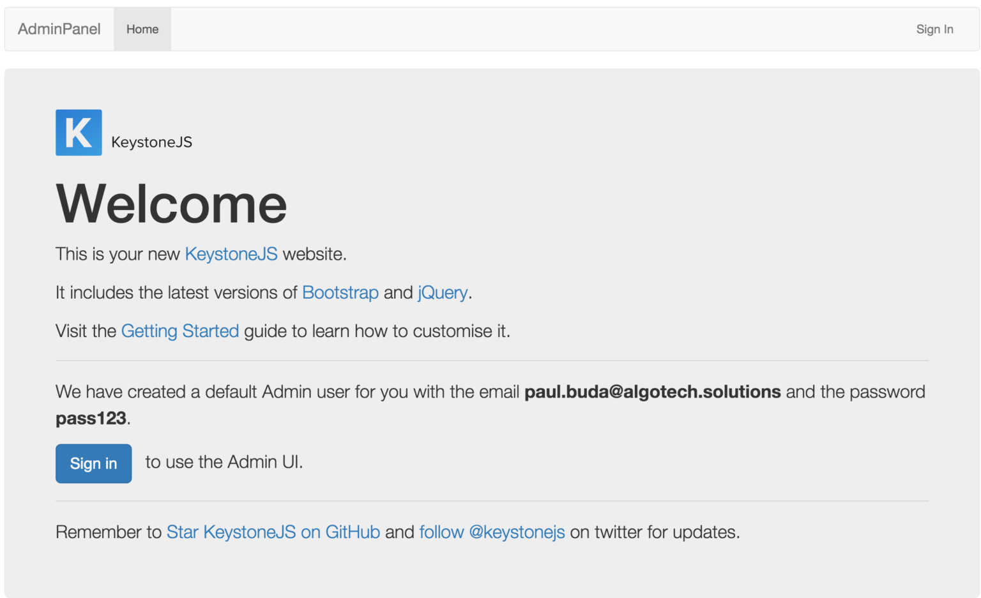Open the Bootstrap link

pyautogui.click(x=340, y=292)
